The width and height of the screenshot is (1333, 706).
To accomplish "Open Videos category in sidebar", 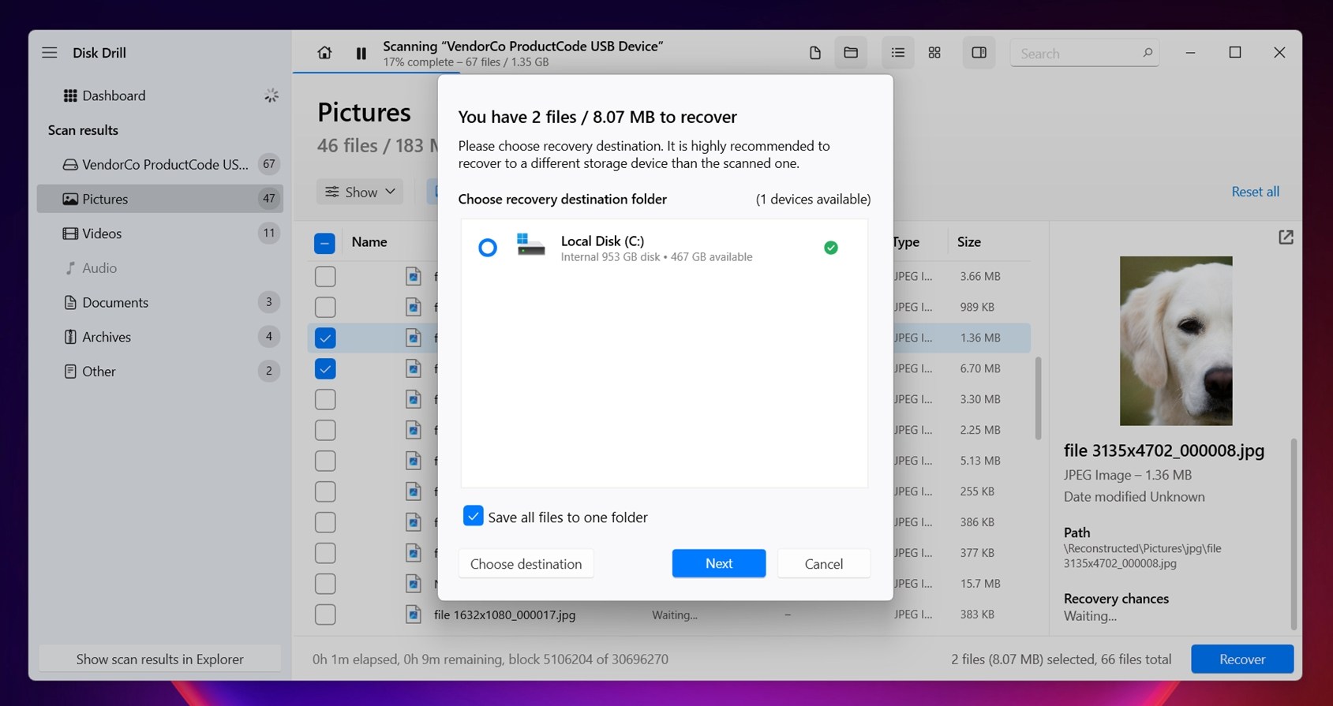I will (102, 233).
